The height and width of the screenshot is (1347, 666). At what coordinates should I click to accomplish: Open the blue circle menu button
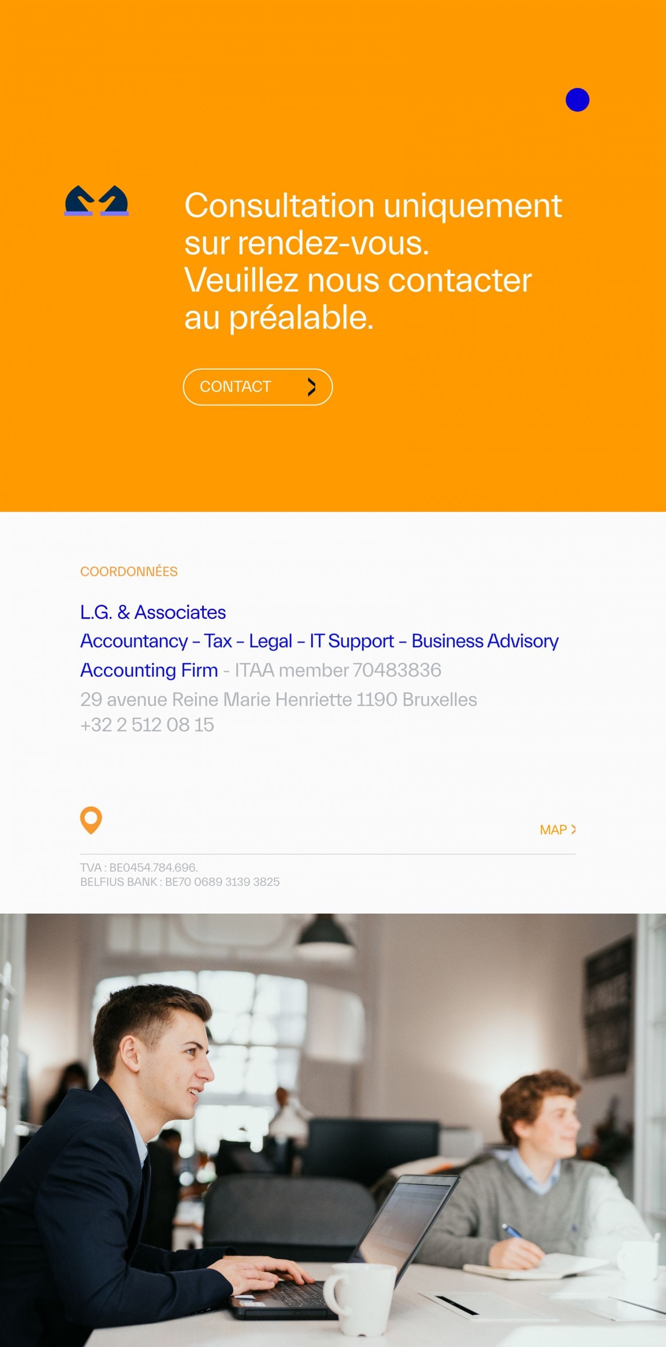pyautogui.click(x=577, y=100)
